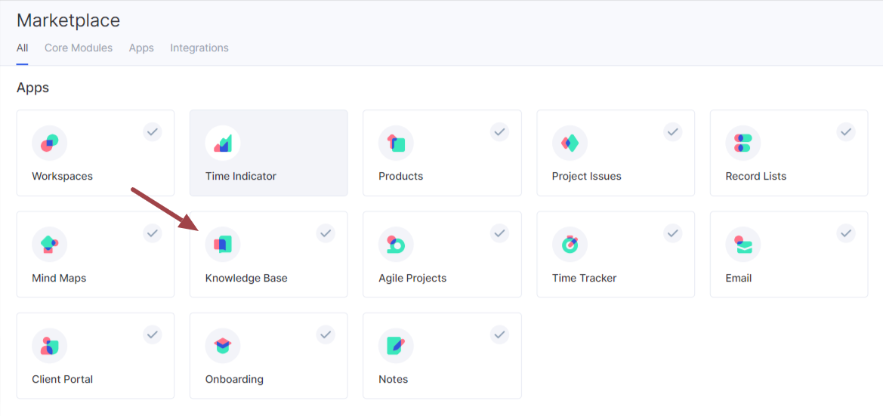Open the Client Portal label text
Screen dimensions: 883x416
(x=62, y=380)
